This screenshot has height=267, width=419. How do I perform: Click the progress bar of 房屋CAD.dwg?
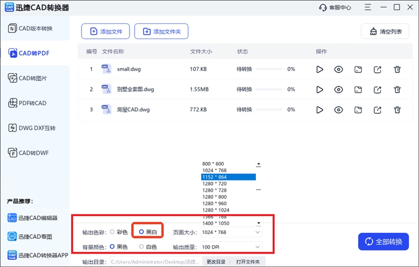click(x=269, y=110)
